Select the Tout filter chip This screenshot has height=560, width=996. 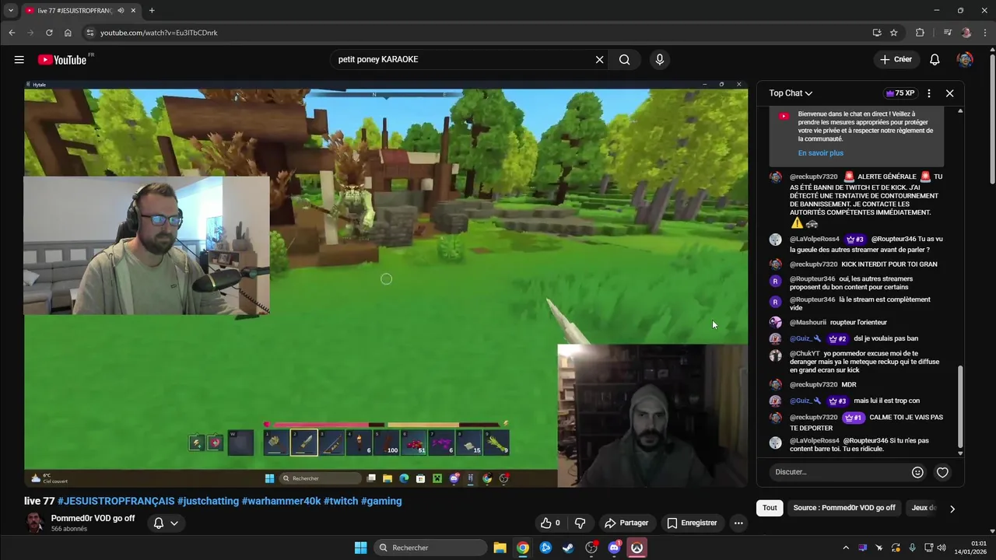[x=770, y=508]
